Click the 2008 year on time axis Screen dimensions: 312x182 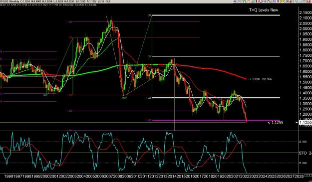point(118,176)
